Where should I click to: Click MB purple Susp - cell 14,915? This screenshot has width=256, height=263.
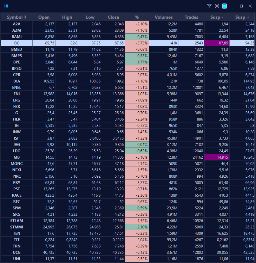pyautogui.click(x=217, y=157)
